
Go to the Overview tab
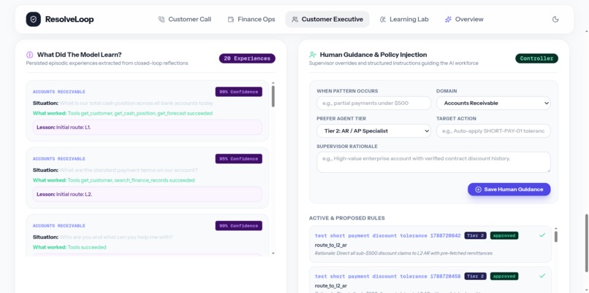464,20
